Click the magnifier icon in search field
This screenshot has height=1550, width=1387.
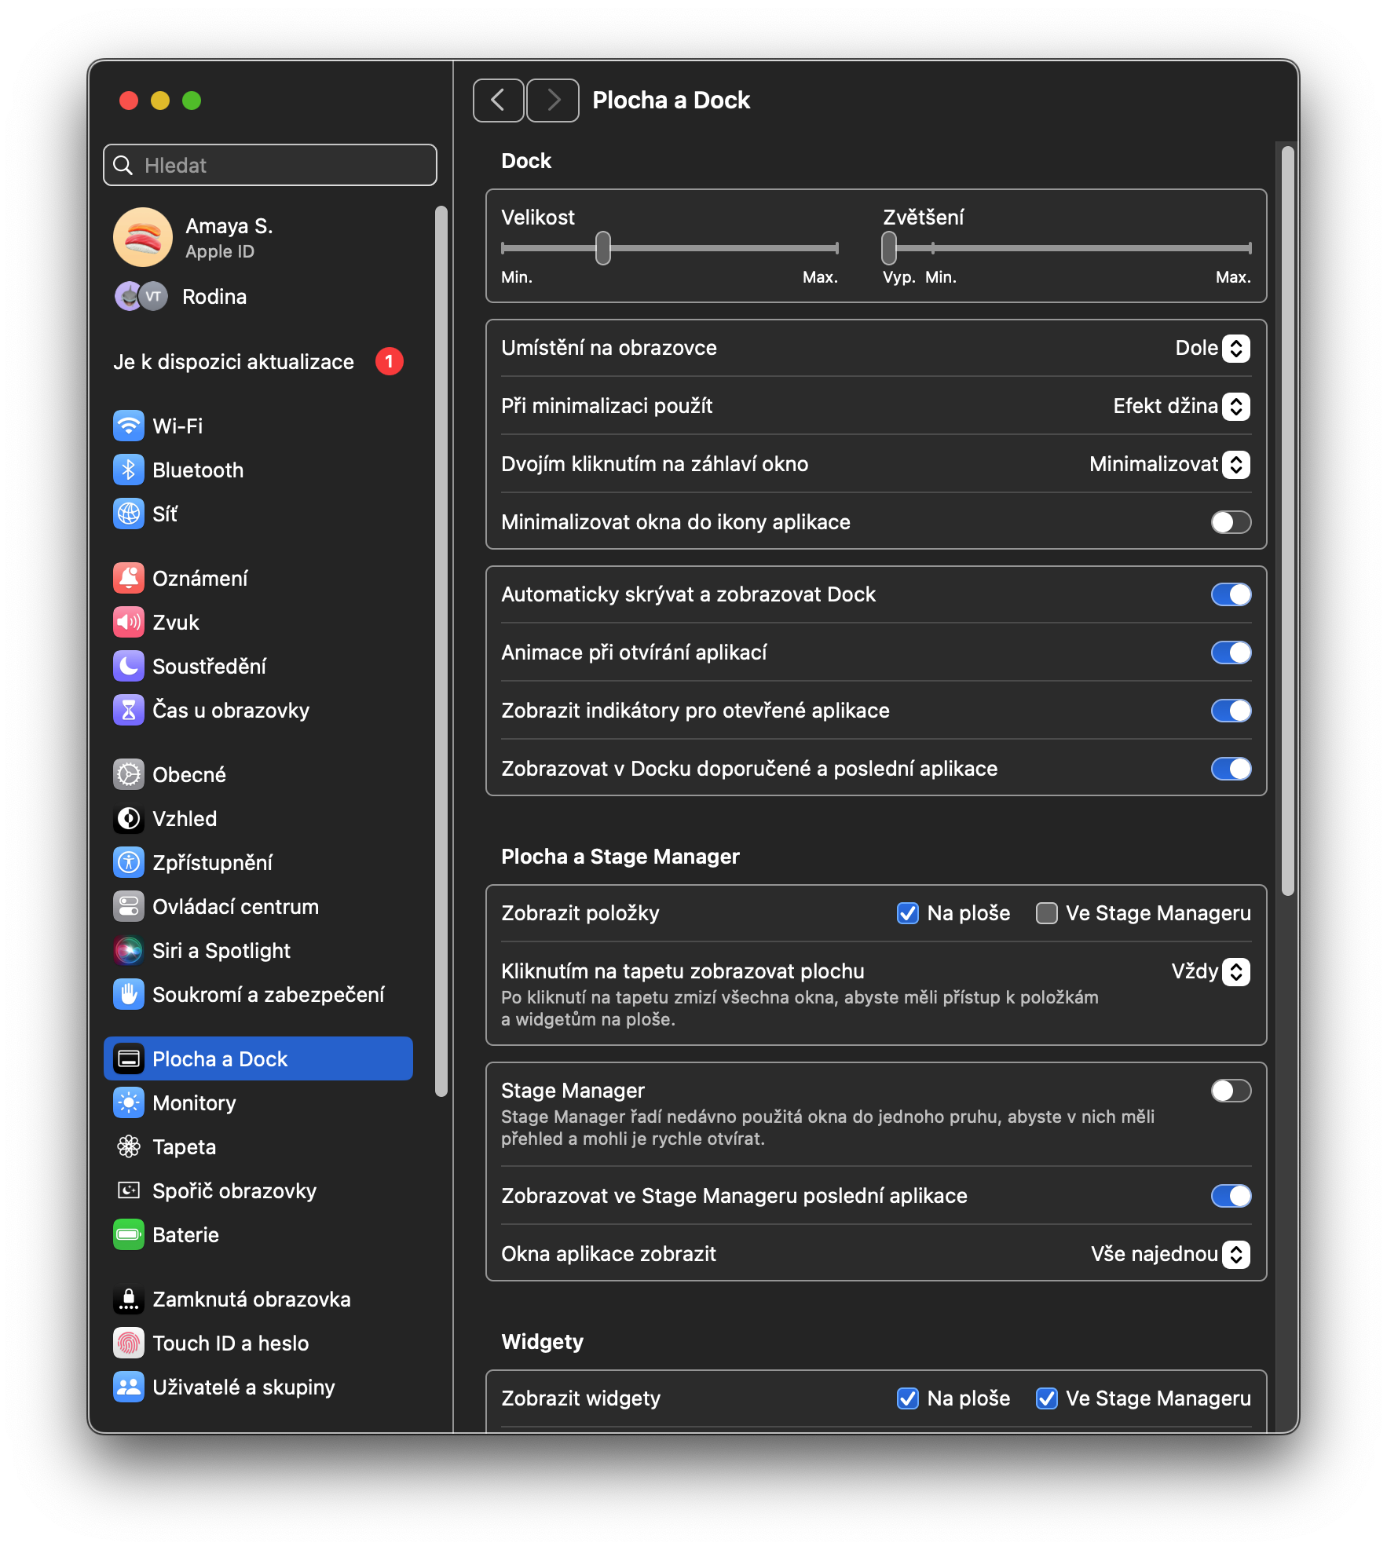(x=123, y=165)
